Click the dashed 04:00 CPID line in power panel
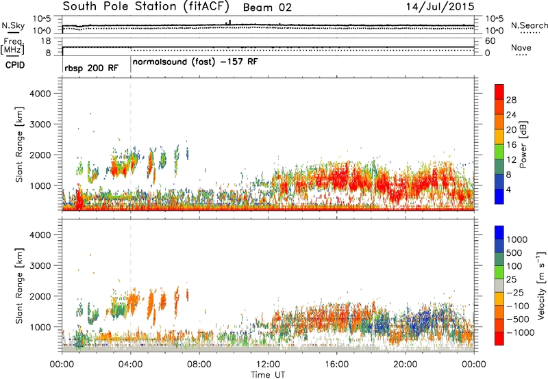Screen dimensions: 548x379 (131, 144)
